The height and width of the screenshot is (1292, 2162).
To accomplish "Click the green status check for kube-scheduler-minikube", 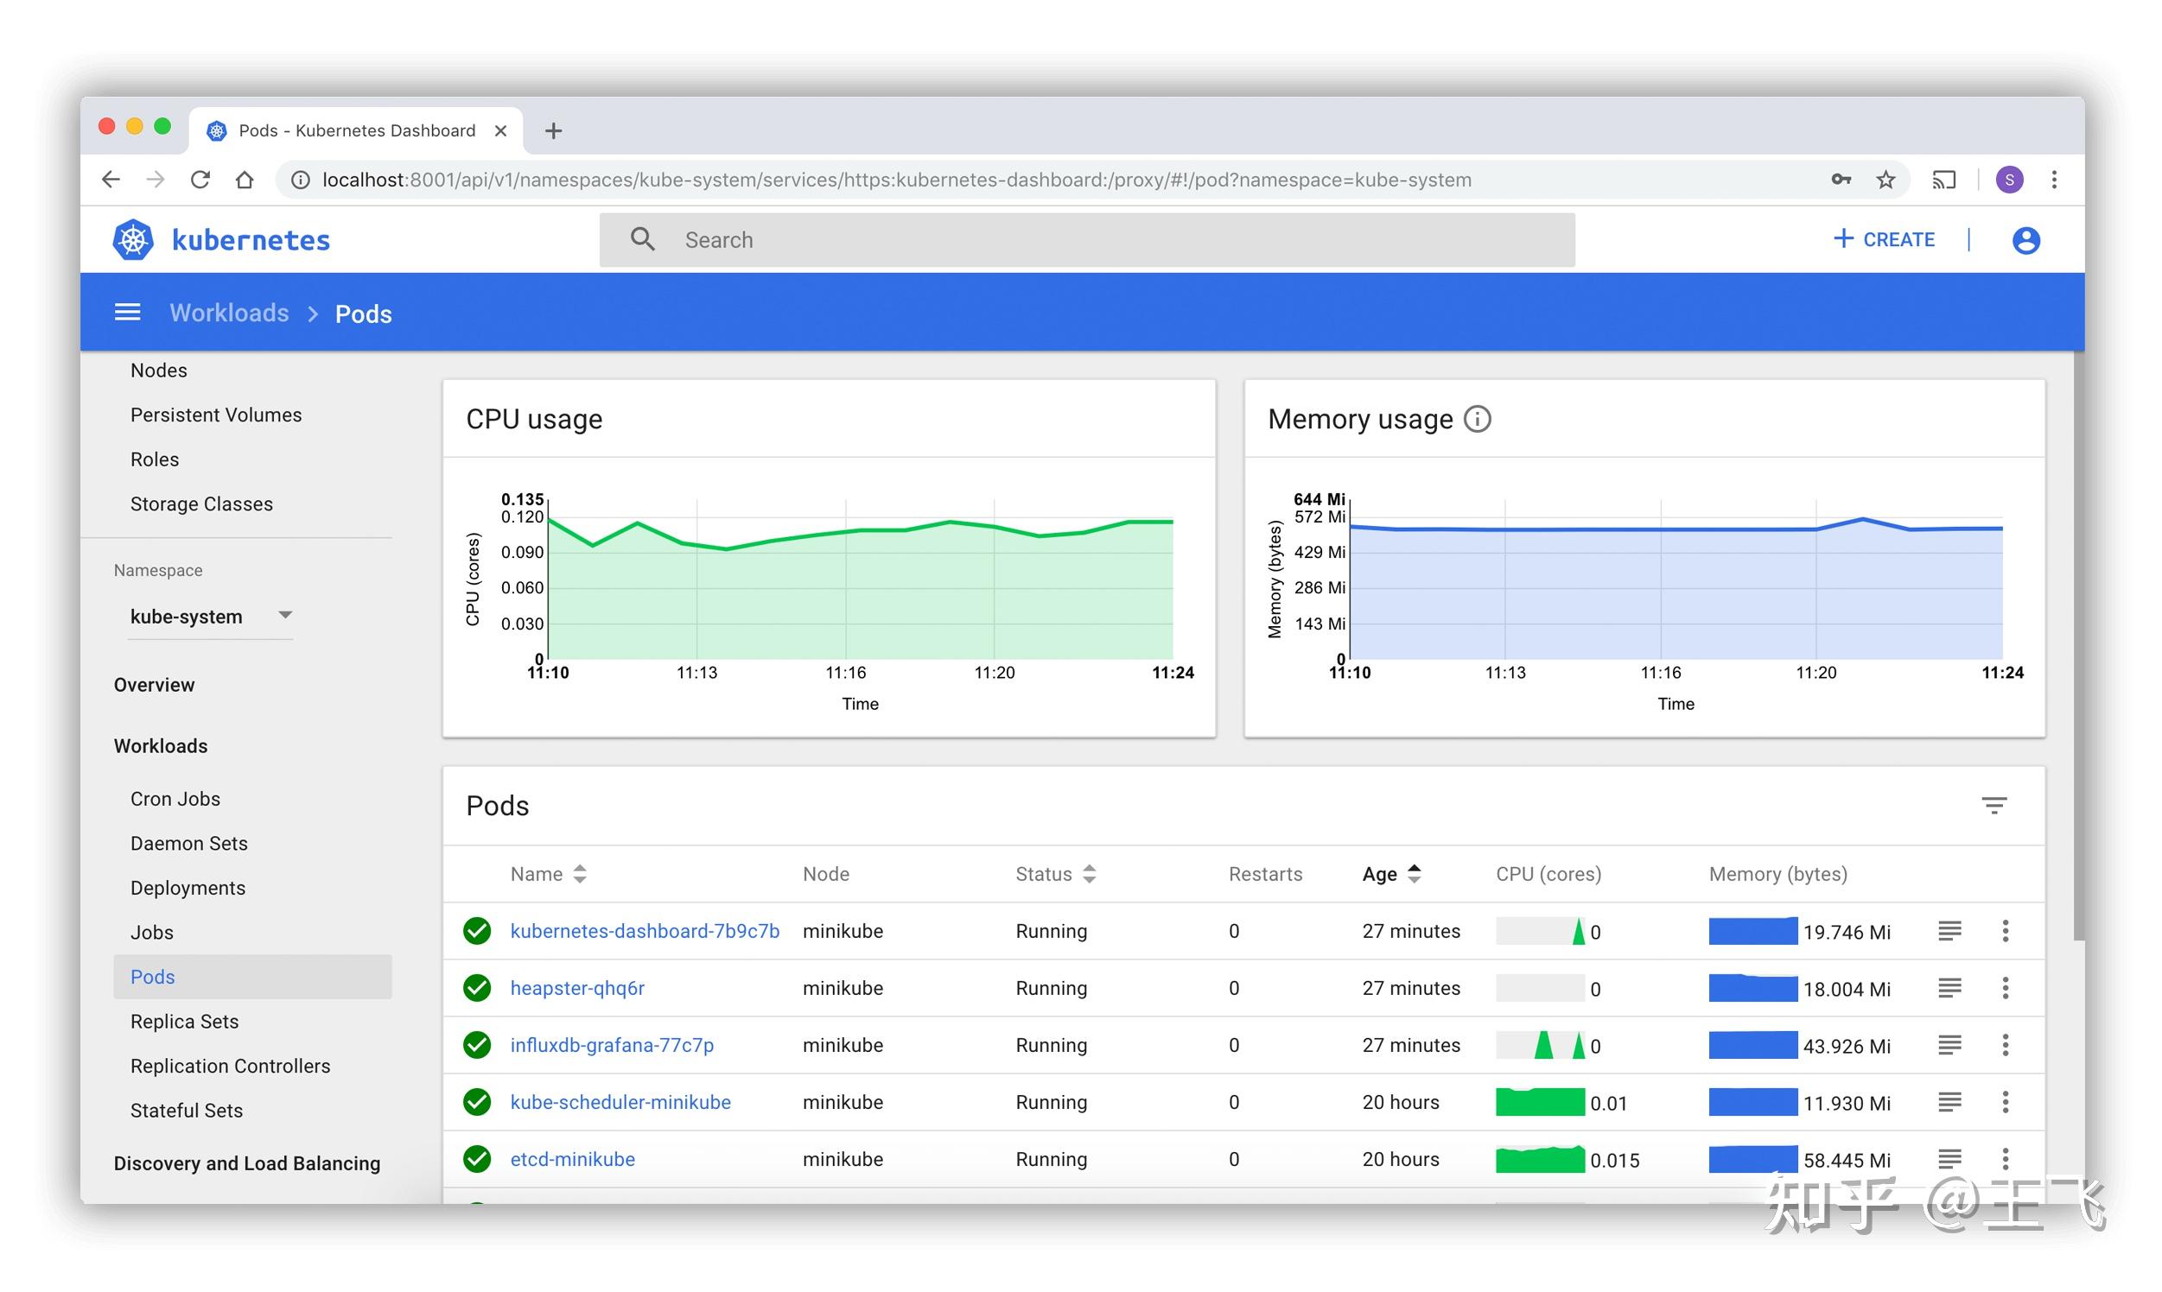I will coord(476,1102).
